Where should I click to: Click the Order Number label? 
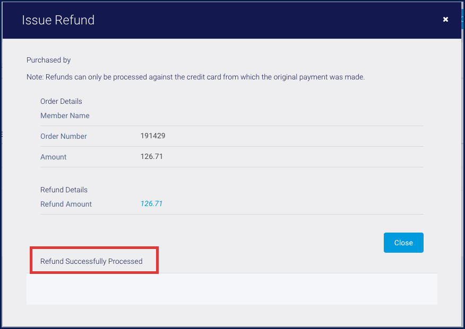(x=64, y=136)
